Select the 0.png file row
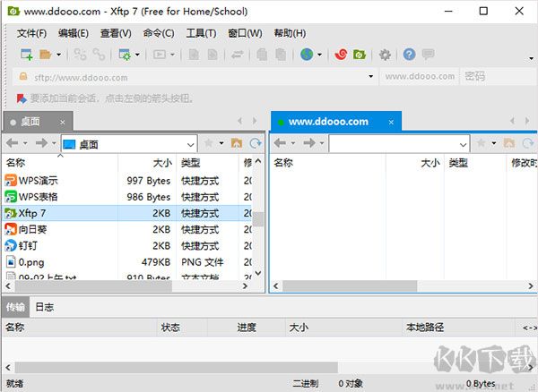This screenshot has height=392, width=538. click(127, 262)
